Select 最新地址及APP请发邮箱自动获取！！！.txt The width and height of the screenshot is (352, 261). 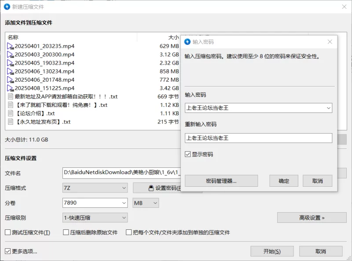coord(66,97)
